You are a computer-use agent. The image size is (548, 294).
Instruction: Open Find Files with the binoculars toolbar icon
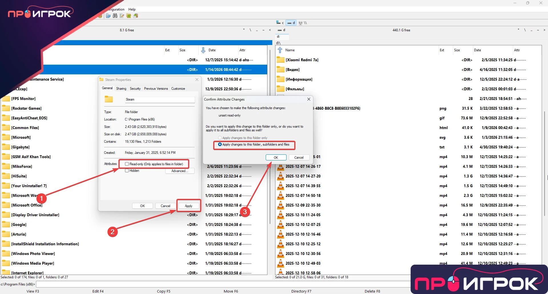[x=115, y=16]
